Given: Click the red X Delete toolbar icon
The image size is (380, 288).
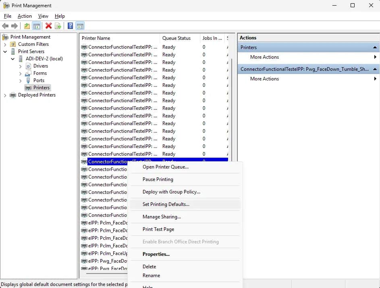Looking at the screenshot, I should coord(49,26).
